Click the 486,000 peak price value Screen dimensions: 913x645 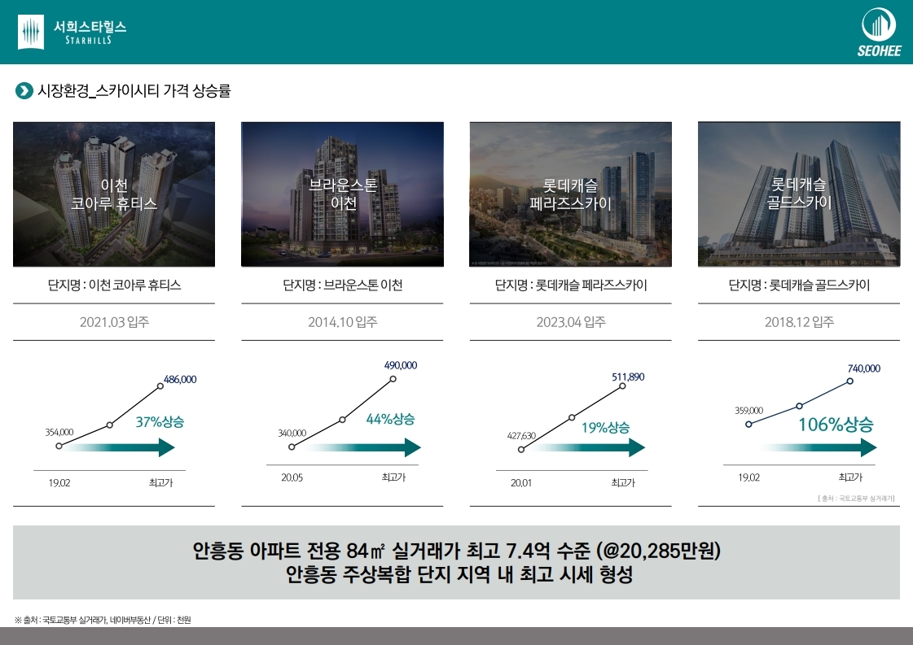click(x=180, y=379)
